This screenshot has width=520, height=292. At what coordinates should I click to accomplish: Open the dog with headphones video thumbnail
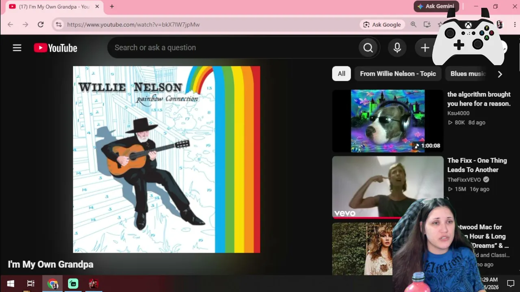tap(388, 121)
